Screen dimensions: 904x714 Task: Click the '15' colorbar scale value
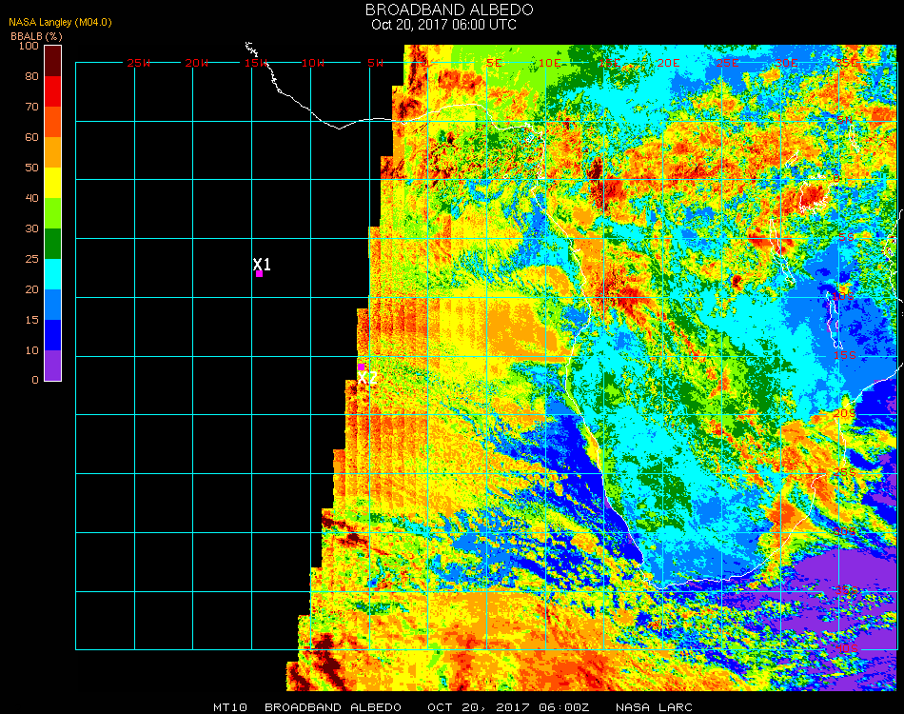31,320
